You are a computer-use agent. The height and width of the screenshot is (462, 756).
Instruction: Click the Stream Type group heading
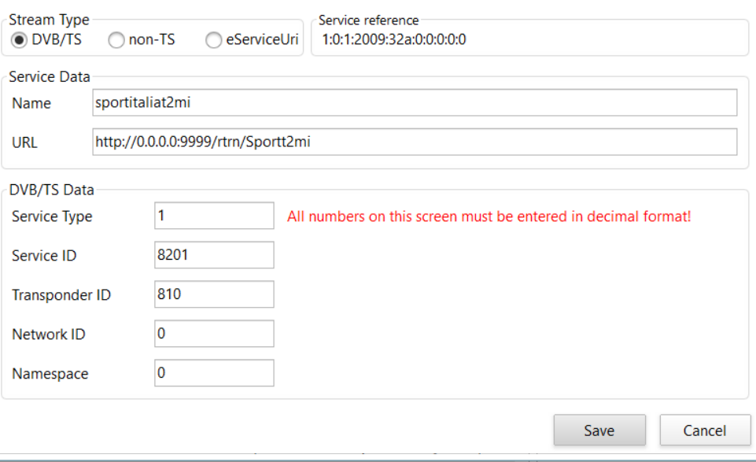[x=50, y=20]
